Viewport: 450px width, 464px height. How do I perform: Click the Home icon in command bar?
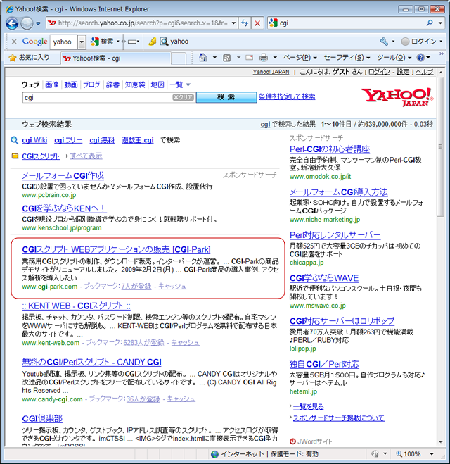pyautogui.click(x=203, y=58)
